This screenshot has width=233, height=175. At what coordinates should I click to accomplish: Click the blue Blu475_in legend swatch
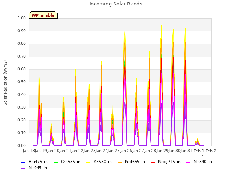pos(23,162)
